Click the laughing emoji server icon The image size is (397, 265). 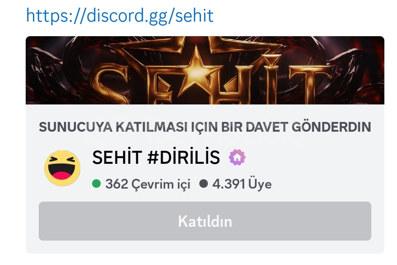point(62,168)
